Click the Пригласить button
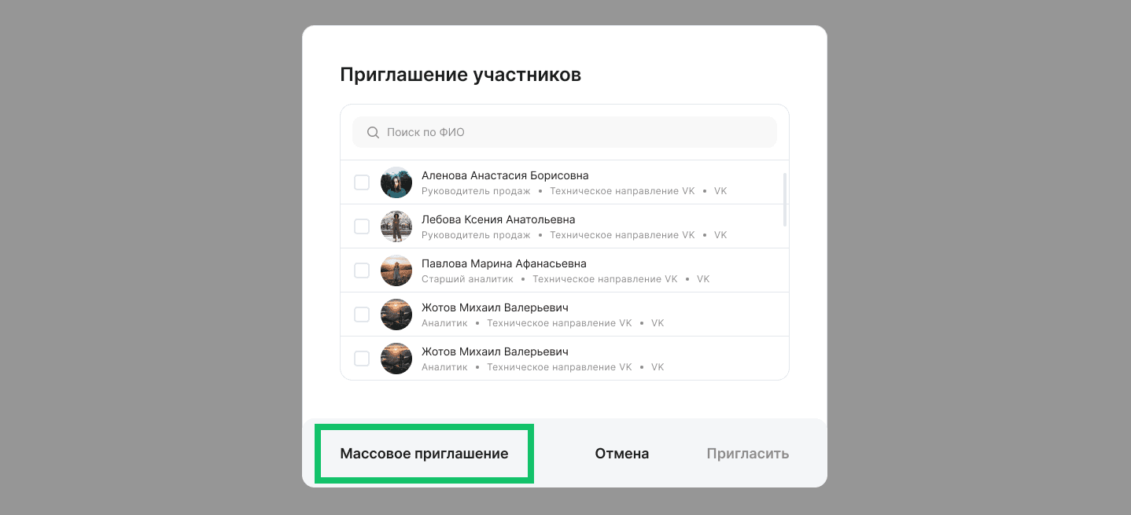Image resolution: width=1131 pixels, height=515 pixels. click(748, 453)
